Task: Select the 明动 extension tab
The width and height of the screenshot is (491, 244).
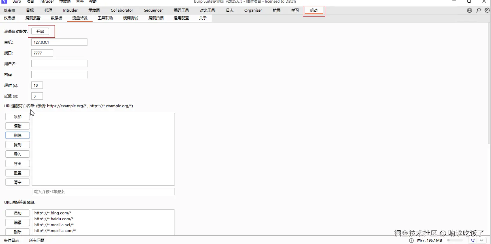Action: 314,10
